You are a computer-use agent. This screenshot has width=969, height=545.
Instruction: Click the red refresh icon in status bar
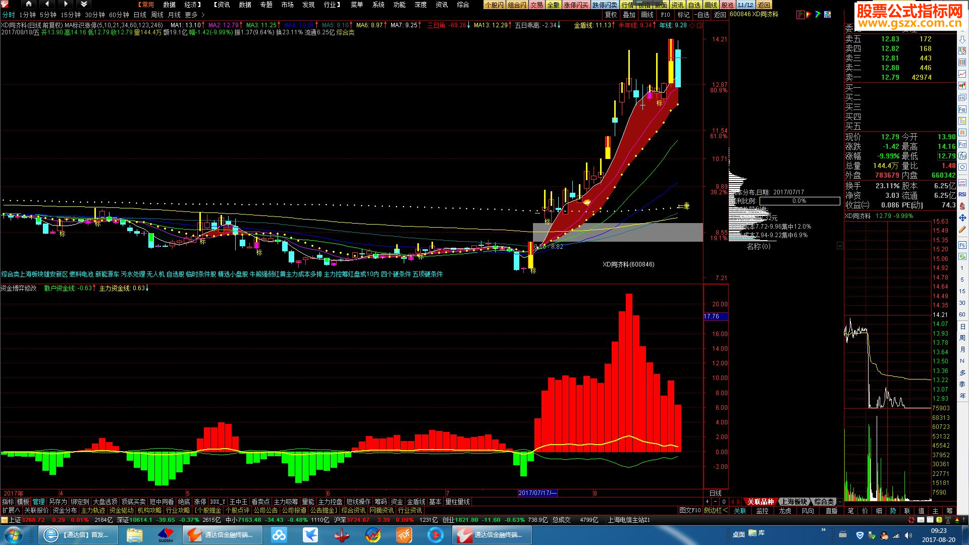pos(911,520)
